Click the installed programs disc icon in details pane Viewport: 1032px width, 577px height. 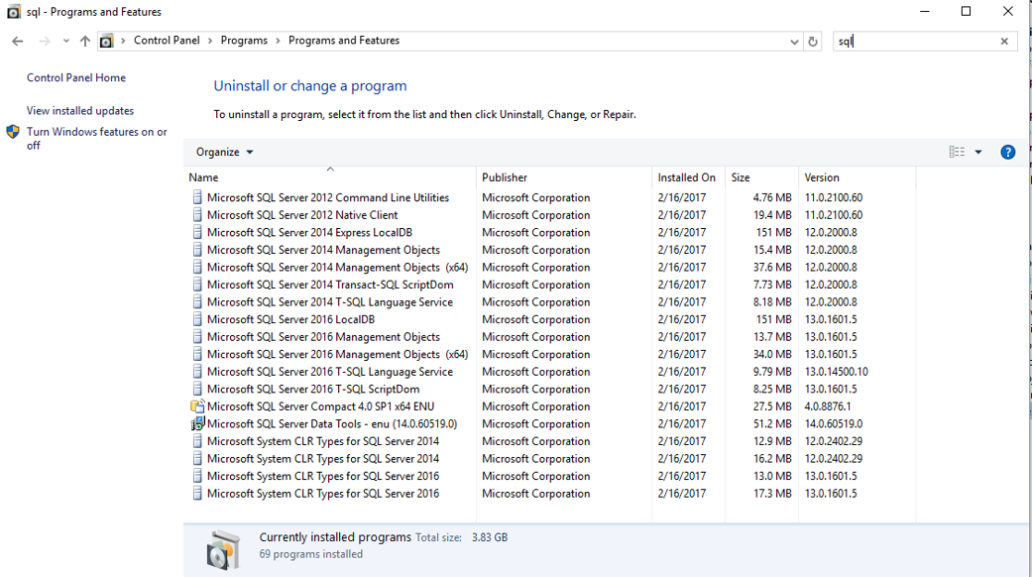[223, 549]
